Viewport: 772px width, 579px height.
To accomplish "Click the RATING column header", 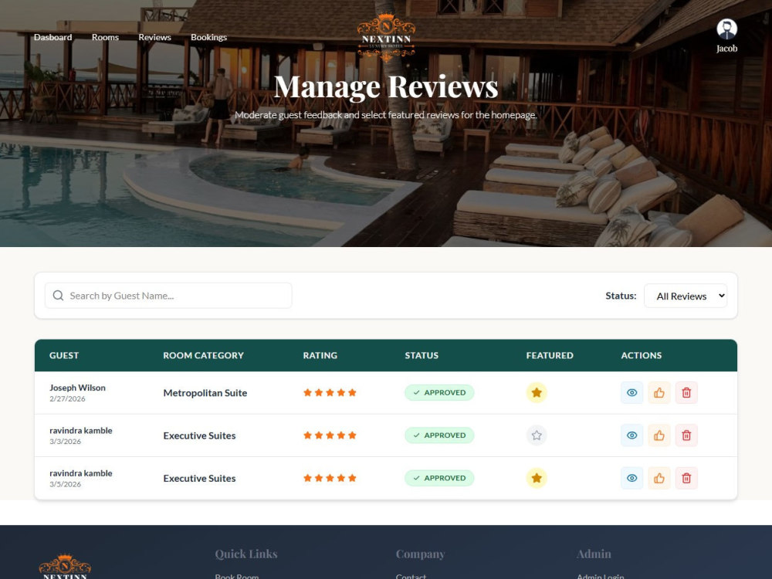I will pyautogui.click(x=320, y=355).
